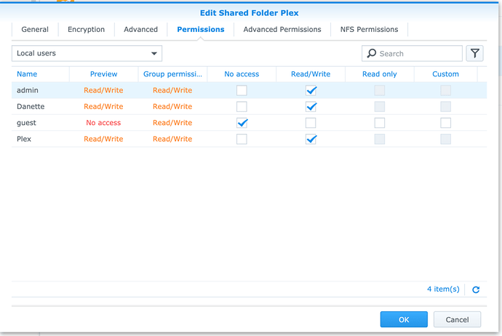The image size is (502, 336).
Task: Click the refresh icon beside 4 item(s)
Action: (476, 289)
